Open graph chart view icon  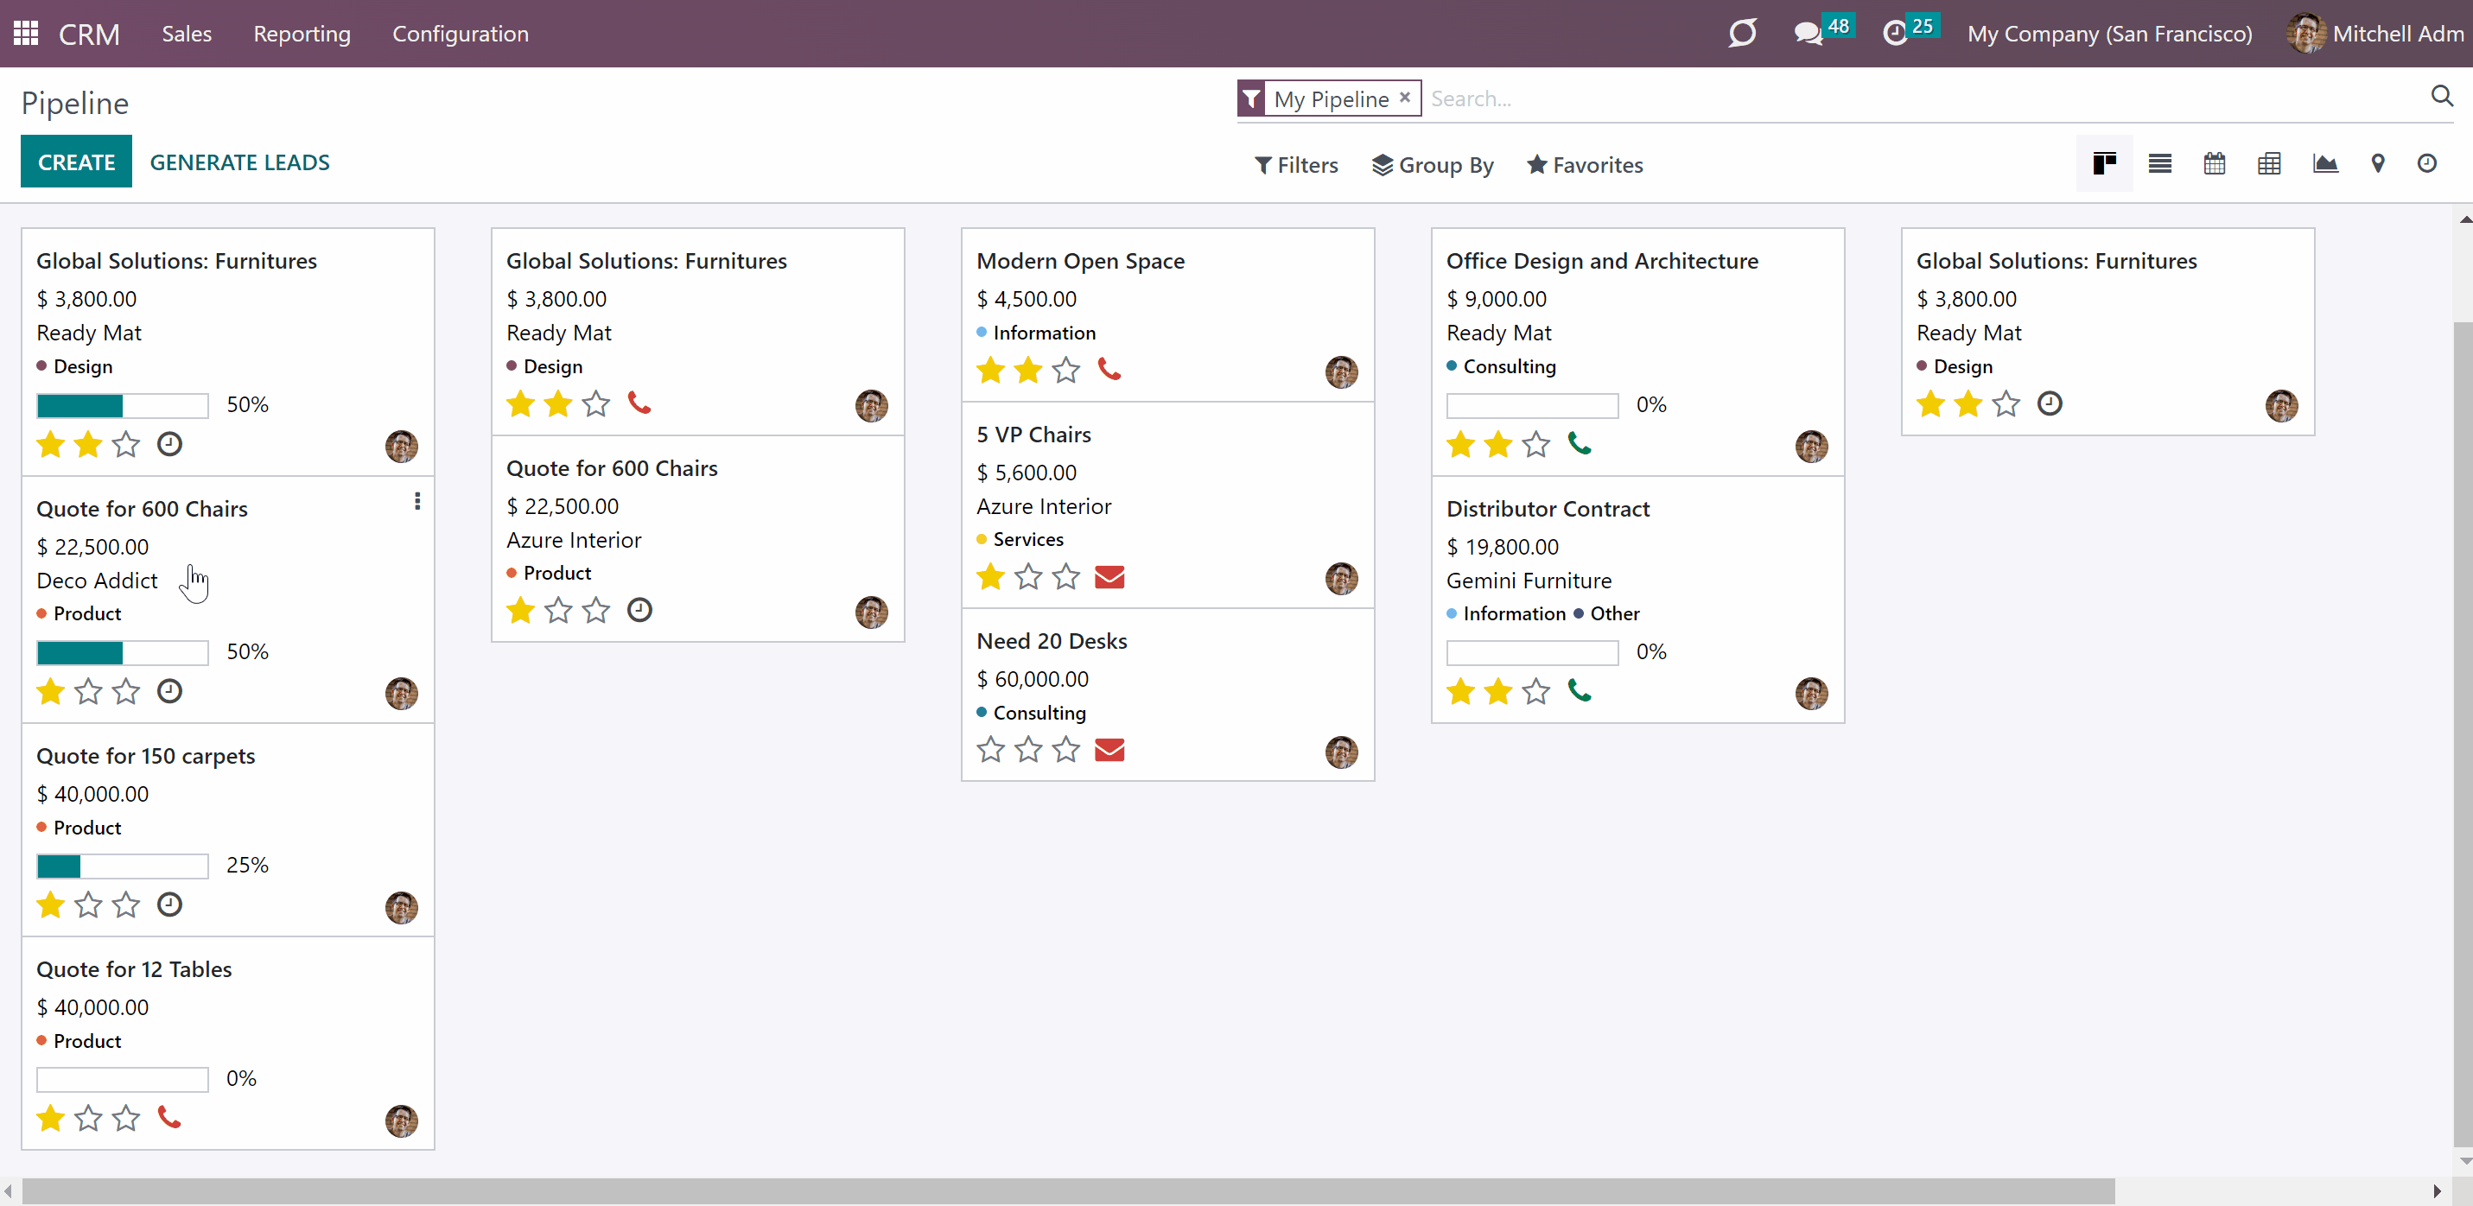pyautogui.click(x=2325, y=164)
